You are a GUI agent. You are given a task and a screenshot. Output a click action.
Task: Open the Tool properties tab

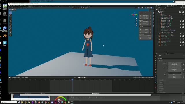[156, 56]
